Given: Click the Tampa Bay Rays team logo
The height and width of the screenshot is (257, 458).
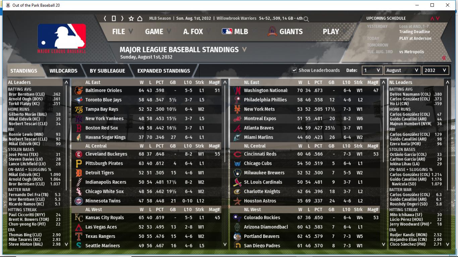Looking at the screenshot, I should (x=79, y=109).
